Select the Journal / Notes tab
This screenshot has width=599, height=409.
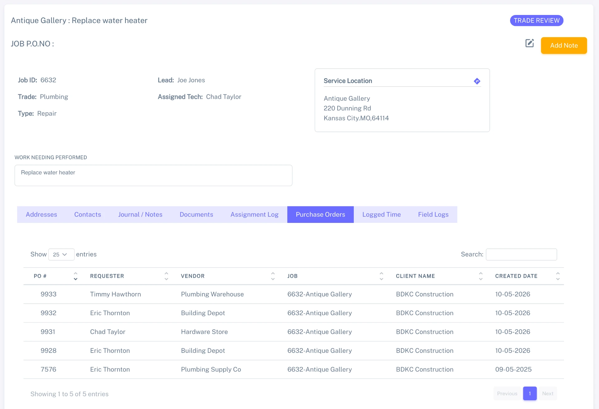pos(140,214)
